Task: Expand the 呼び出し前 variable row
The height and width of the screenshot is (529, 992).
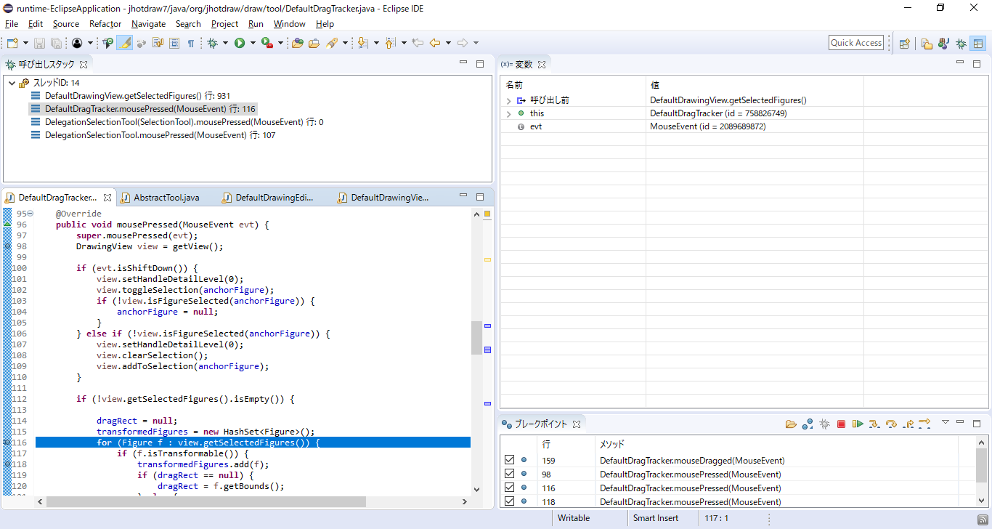Action: click(x=509, y=100)
